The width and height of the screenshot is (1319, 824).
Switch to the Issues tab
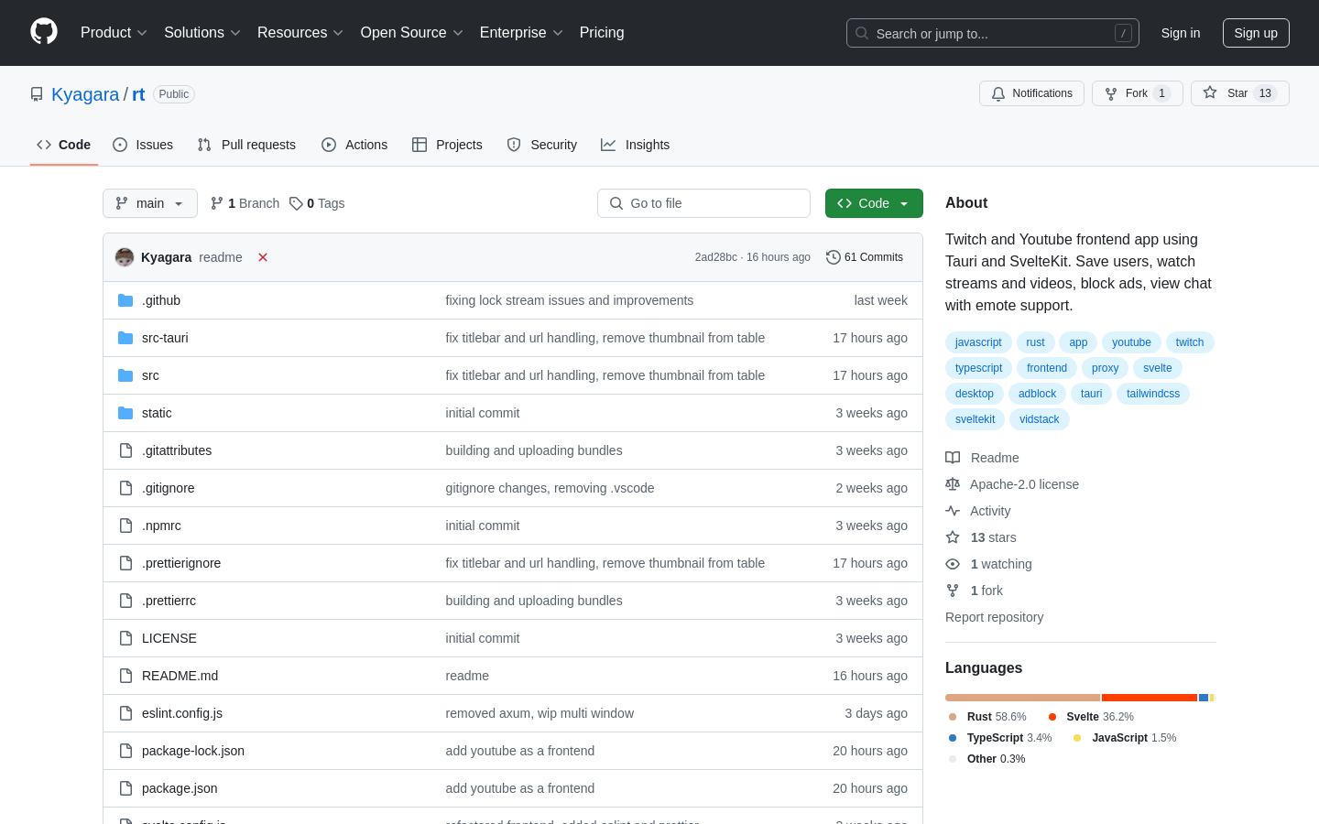[143, 145]
